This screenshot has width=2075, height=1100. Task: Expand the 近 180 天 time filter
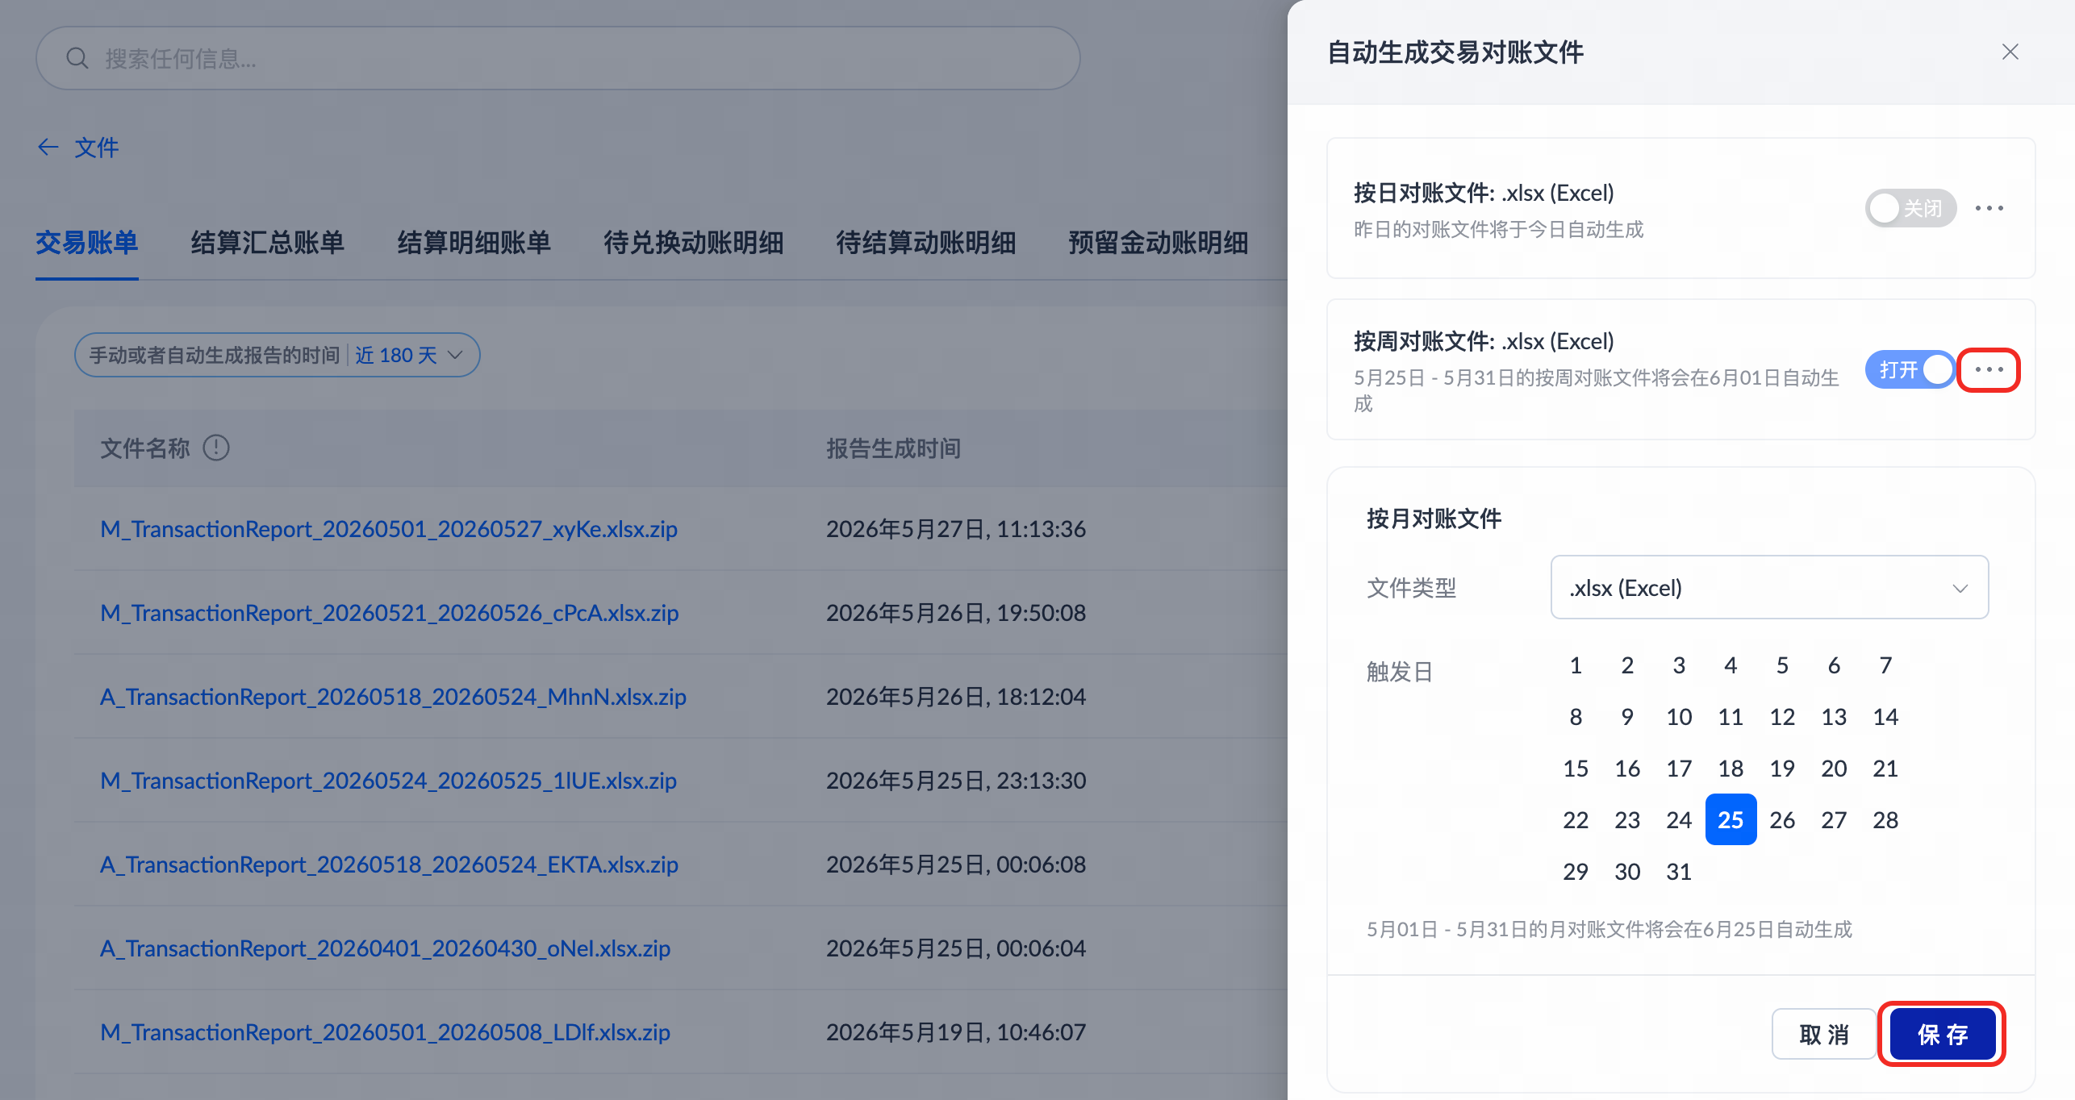tap(277, 355)
